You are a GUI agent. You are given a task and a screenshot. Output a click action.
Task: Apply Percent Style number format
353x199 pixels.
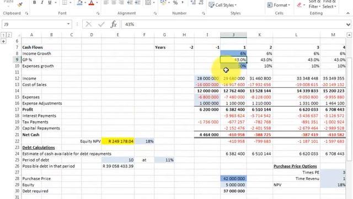click(x=175, y=2)
